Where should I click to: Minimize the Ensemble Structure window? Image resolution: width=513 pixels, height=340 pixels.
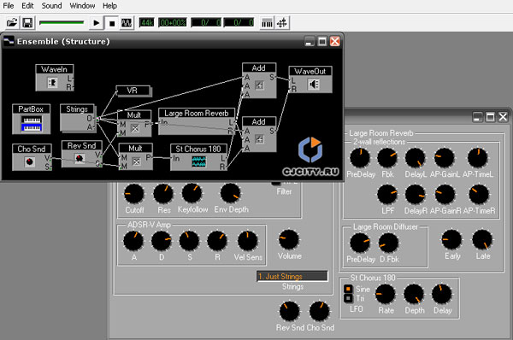(x=310, y=41)
